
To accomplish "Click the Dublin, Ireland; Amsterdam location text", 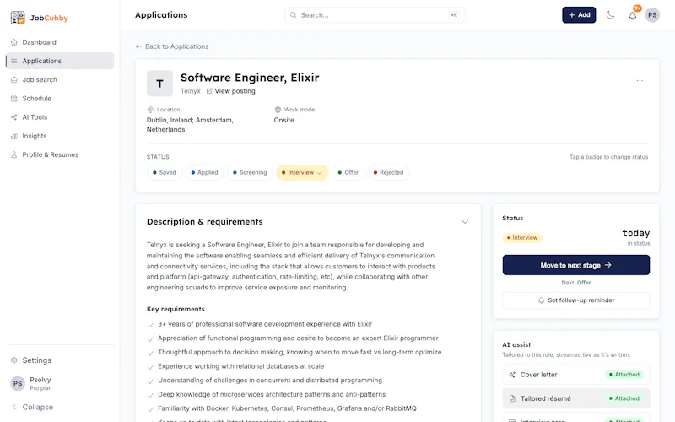I will [x=190, y=125].
